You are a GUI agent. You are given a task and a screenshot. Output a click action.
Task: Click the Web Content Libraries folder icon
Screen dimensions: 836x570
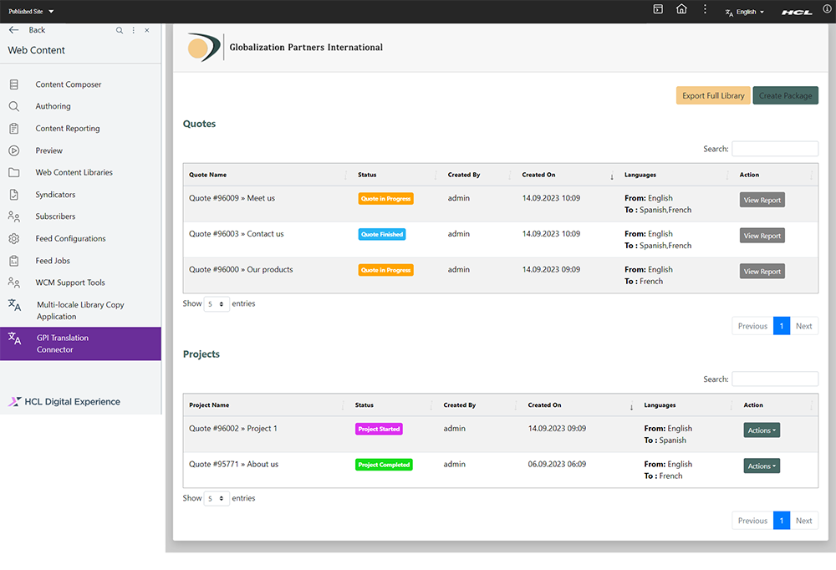[x=14, y=173]
